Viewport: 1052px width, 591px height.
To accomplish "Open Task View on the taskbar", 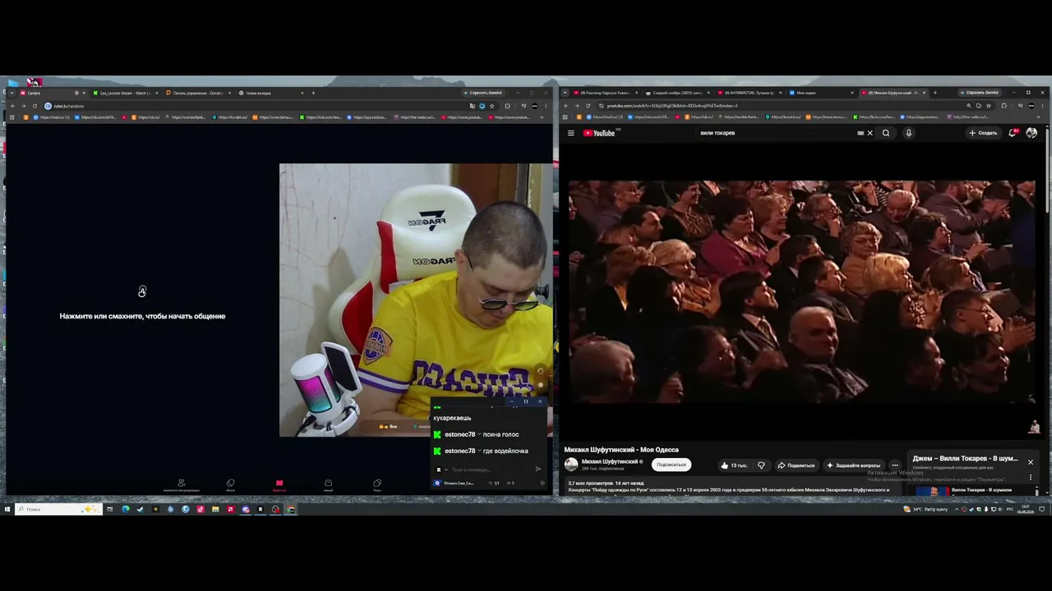I will tap(109, 509).
